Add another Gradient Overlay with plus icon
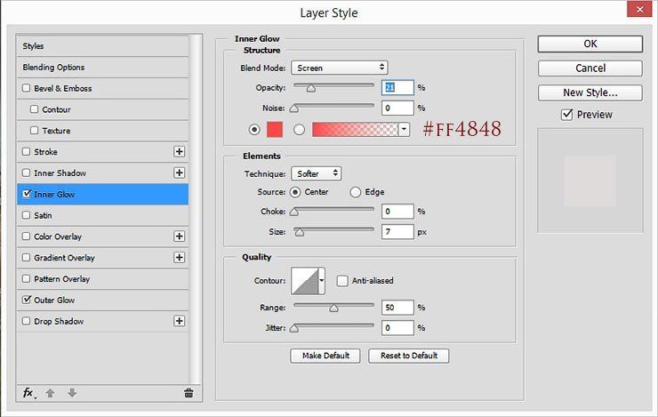658x417 pixels. [x=180, y=258]
